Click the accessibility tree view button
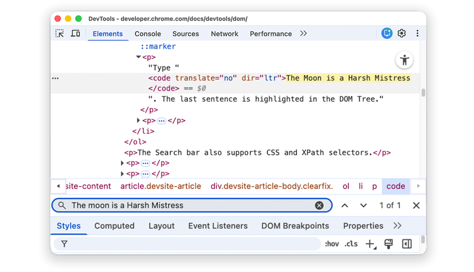The width and height of the screenshot is (474, 272). click(405, 60)
